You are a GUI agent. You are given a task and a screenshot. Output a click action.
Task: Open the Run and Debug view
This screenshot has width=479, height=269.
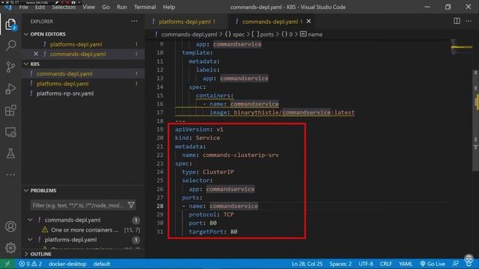(x=10, y=89)
